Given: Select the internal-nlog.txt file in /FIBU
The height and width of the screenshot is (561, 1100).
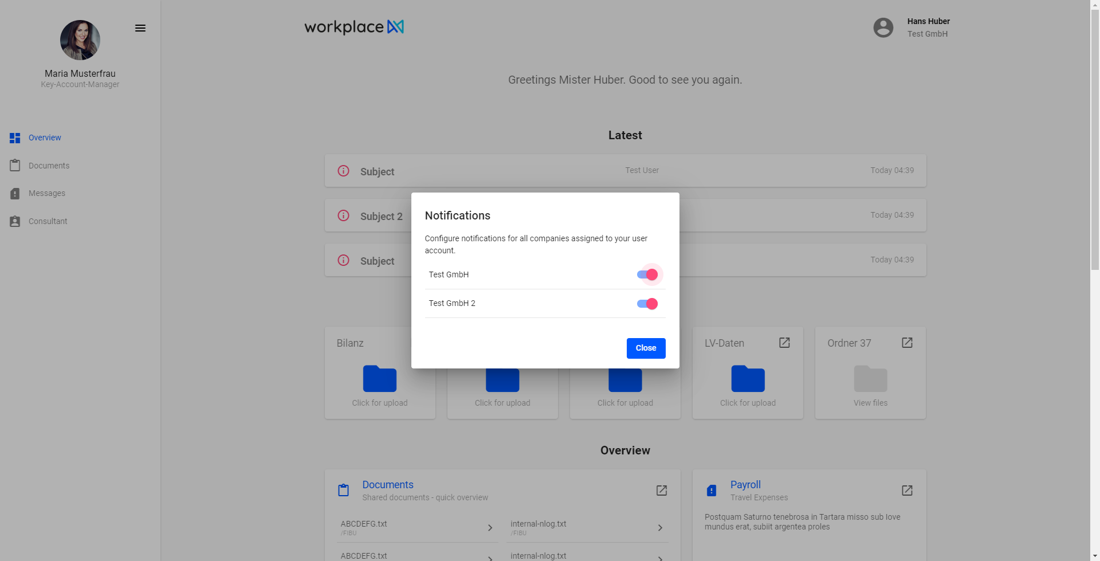Looking at the screenshot, I should click(x=587, y=528).
